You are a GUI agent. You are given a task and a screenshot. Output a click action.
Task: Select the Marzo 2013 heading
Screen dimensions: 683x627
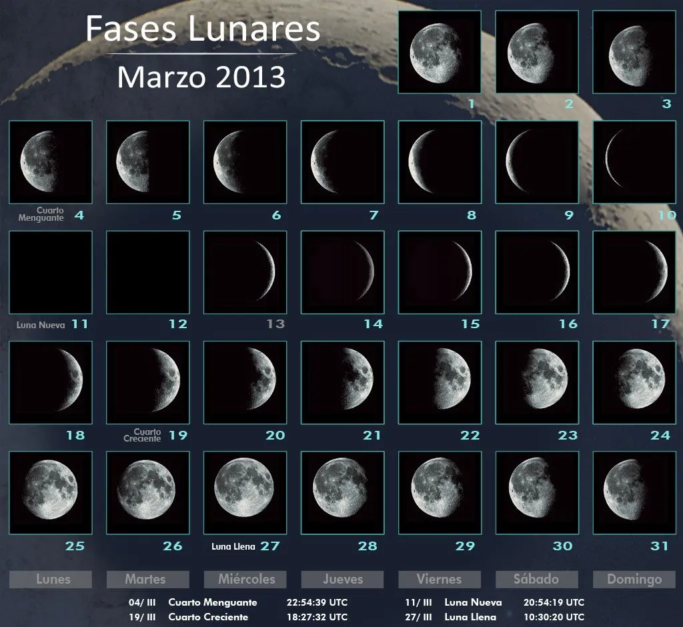(201, 77)
